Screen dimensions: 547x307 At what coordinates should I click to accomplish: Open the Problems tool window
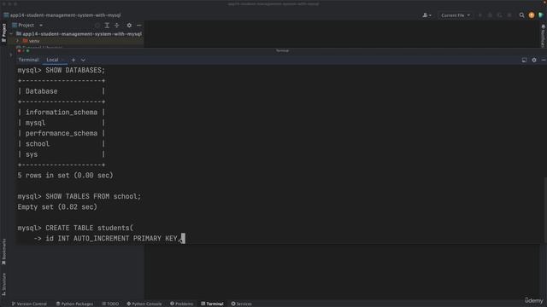pos(181,304)
